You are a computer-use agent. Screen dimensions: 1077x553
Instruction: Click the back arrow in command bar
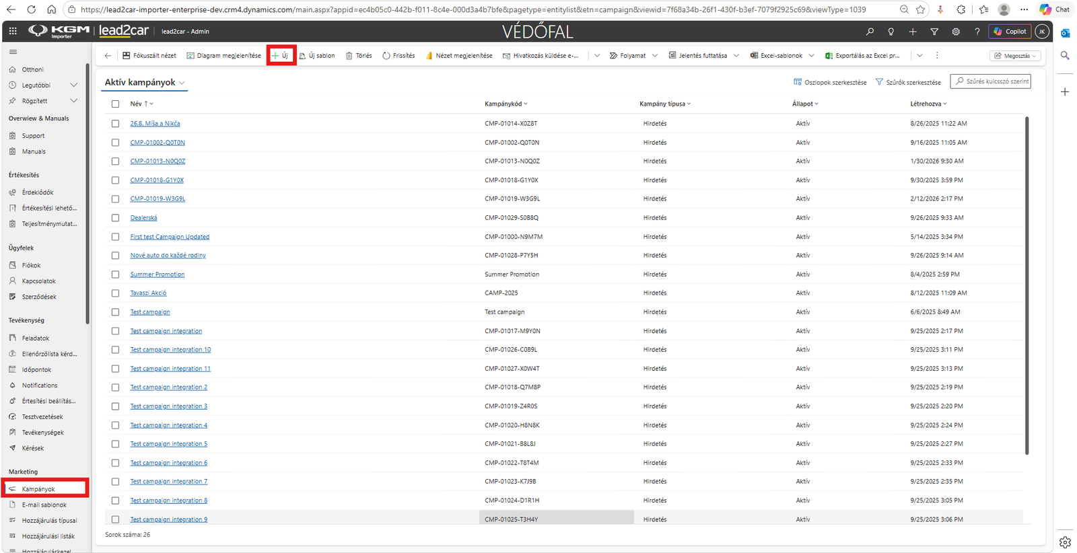(108, 56)
